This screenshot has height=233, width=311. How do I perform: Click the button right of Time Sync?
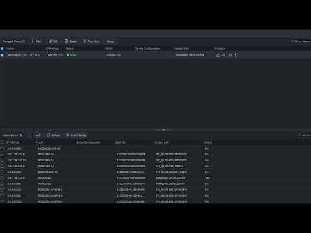110,41
